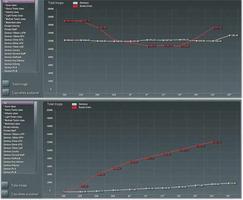Select '* Light Tanks class' in bottom list
The image size is (243, 200).
pyautogui.click(x=13, y=117)
